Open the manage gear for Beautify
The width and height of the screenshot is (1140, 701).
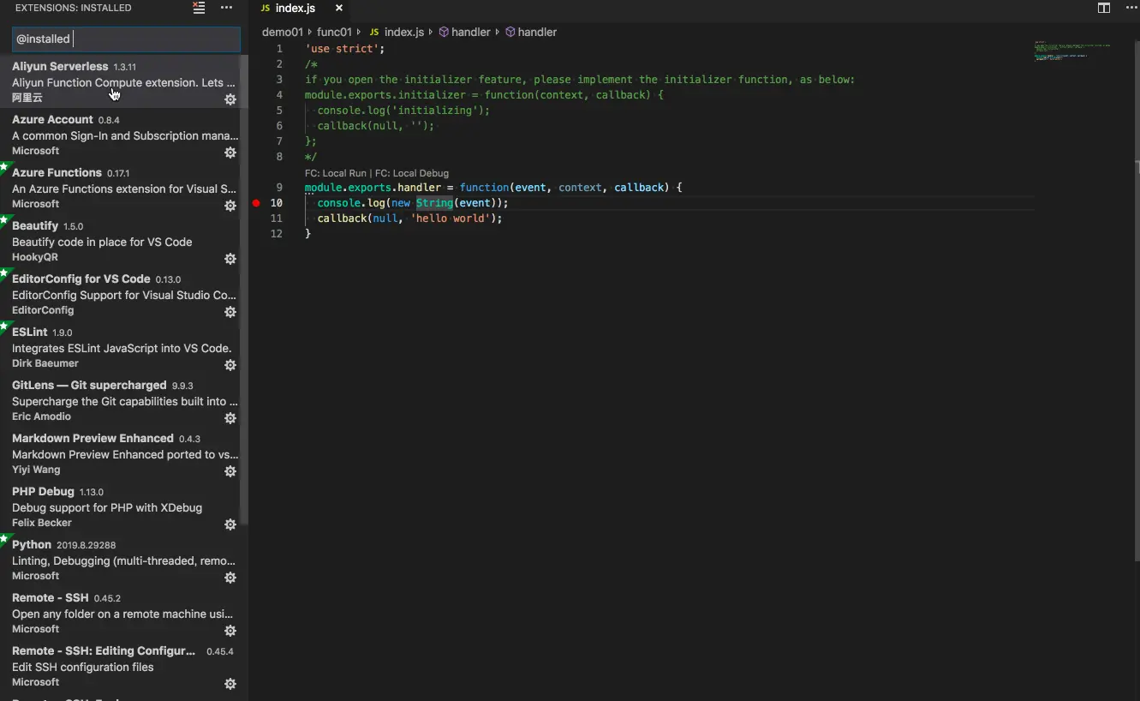point(230,259)
